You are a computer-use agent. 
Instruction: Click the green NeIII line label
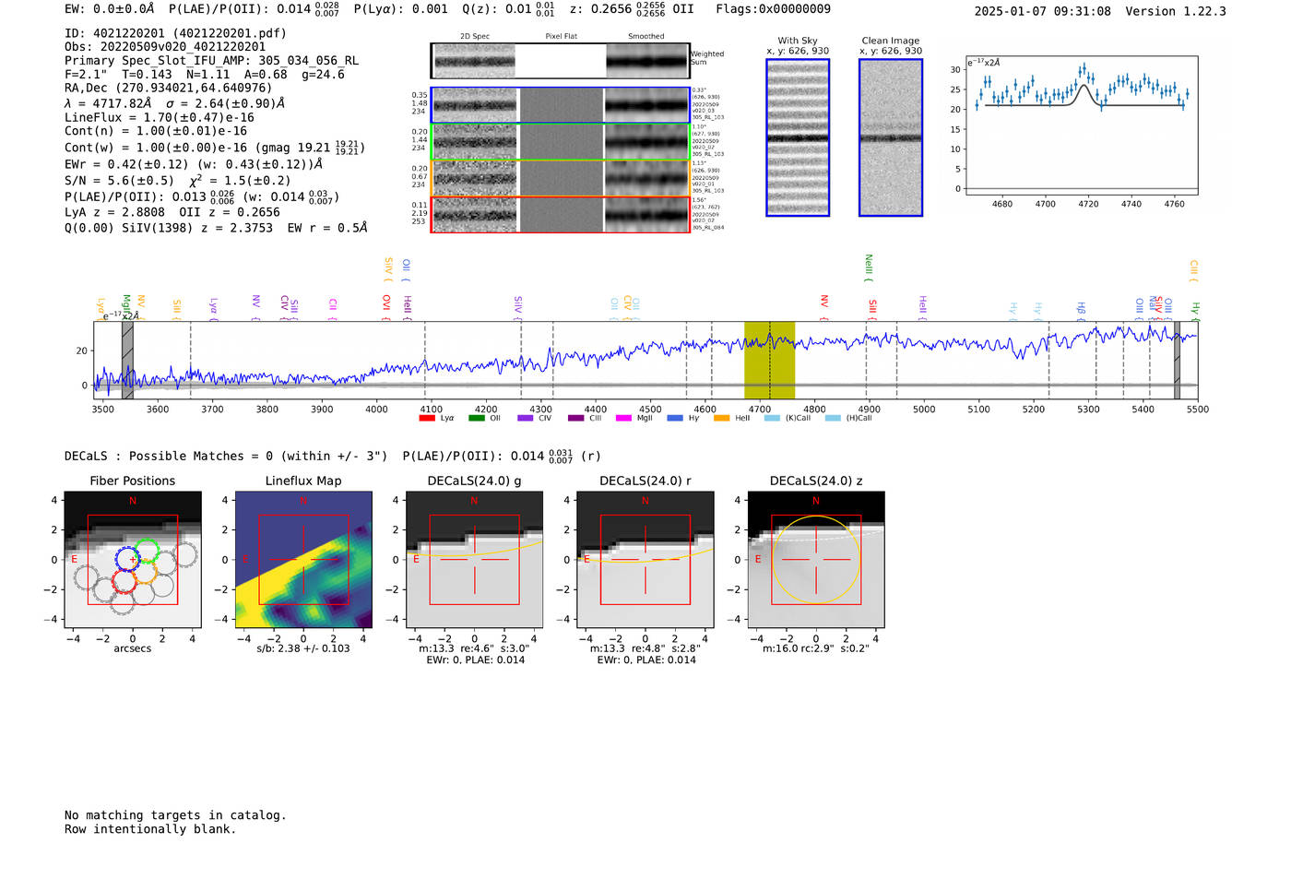pos(868,267)
